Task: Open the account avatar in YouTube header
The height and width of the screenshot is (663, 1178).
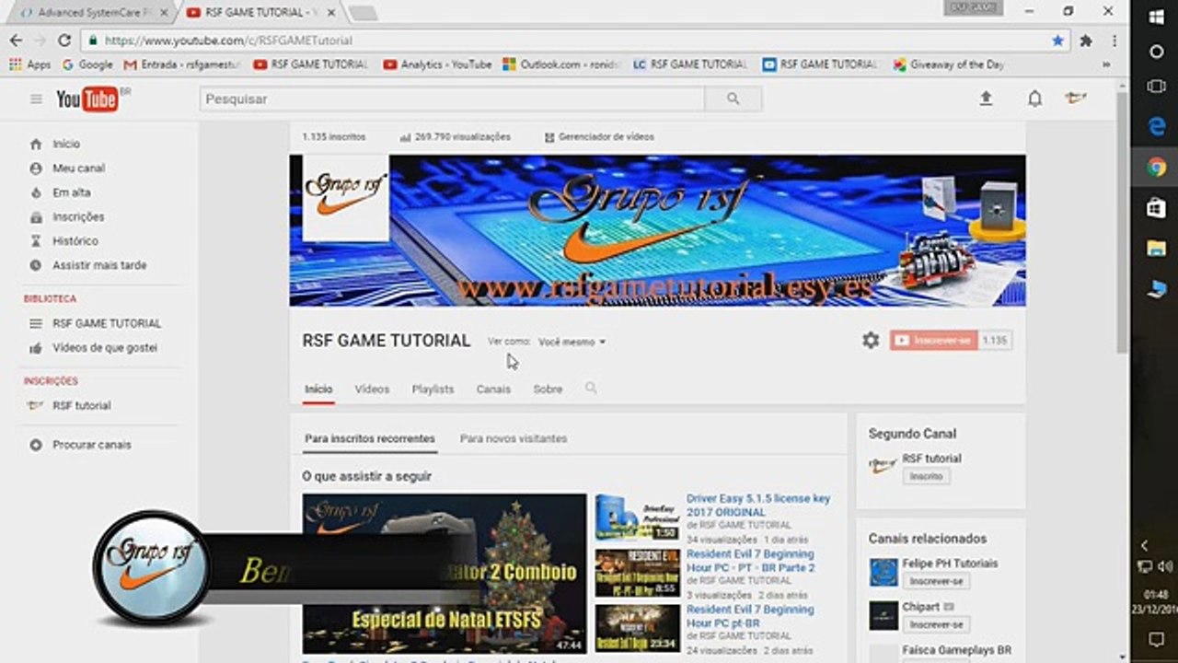Action: click(1076, 98)
